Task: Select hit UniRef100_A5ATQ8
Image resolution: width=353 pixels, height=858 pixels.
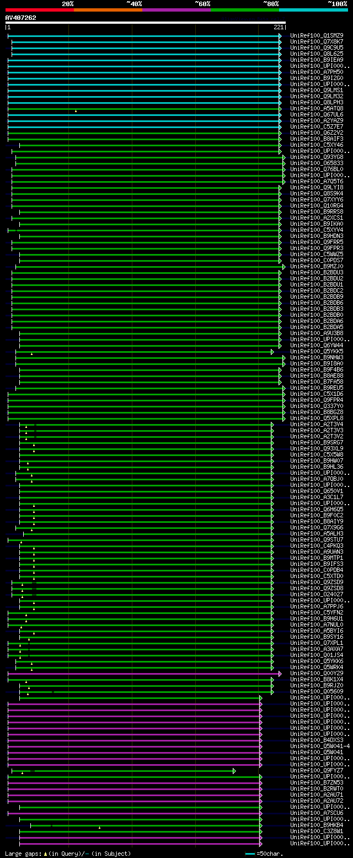Action: click(317, 109)
